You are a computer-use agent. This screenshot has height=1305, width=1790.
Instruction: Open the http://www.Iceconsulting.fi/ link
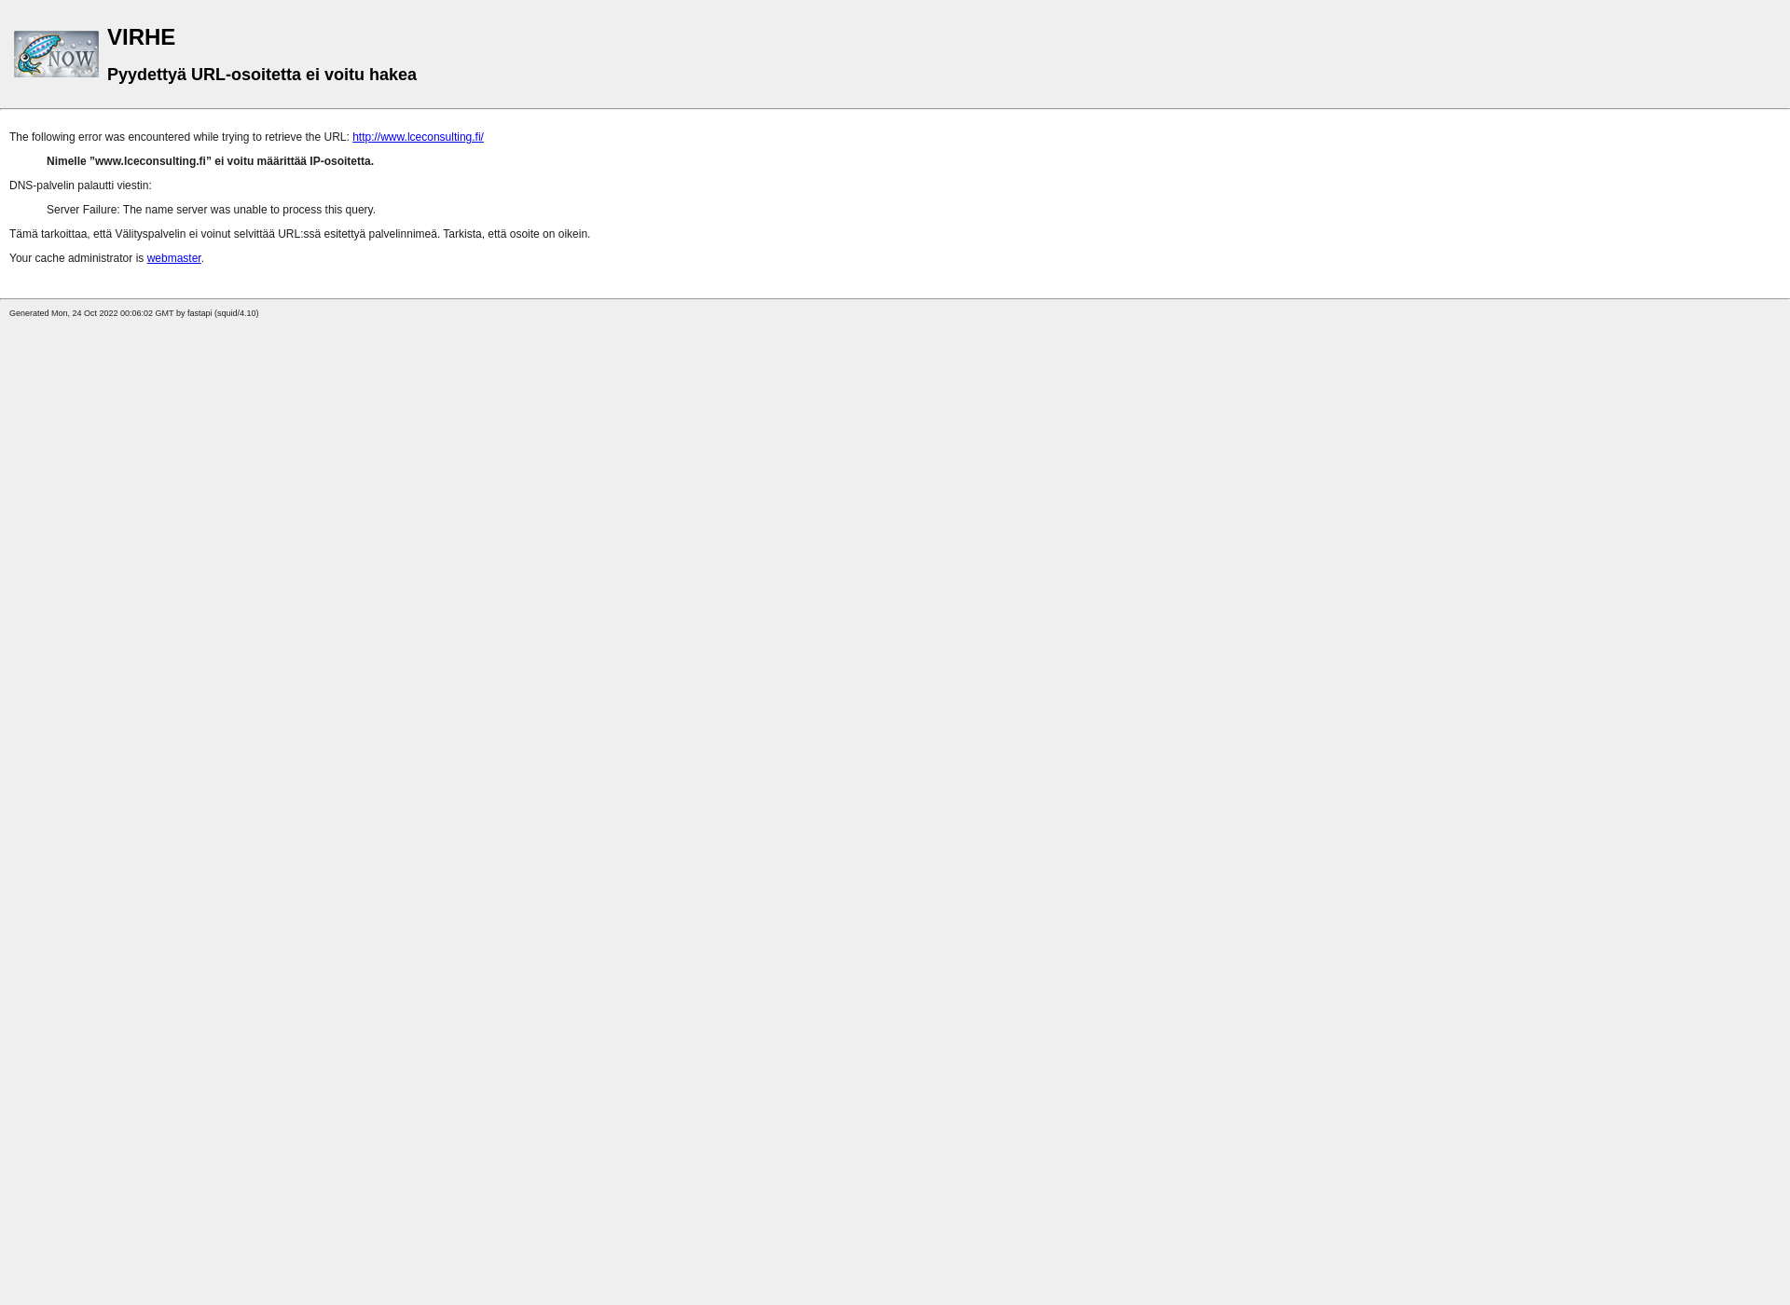click(417, 136)
